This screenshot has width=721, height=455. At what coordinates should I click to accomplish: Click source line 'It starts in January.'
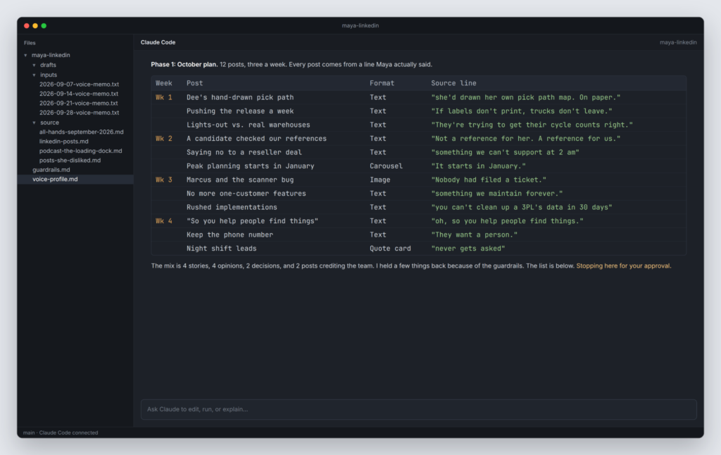[x=478, y=166]
